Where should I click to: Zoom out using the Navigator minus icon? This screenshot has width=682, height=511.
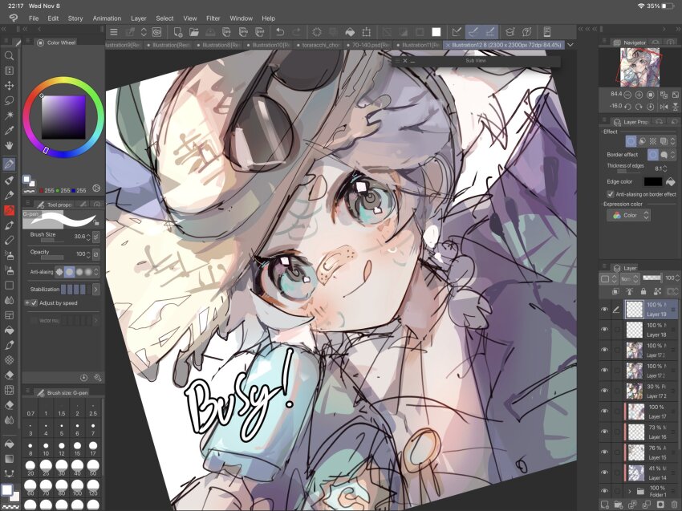(x=627, y=95)
